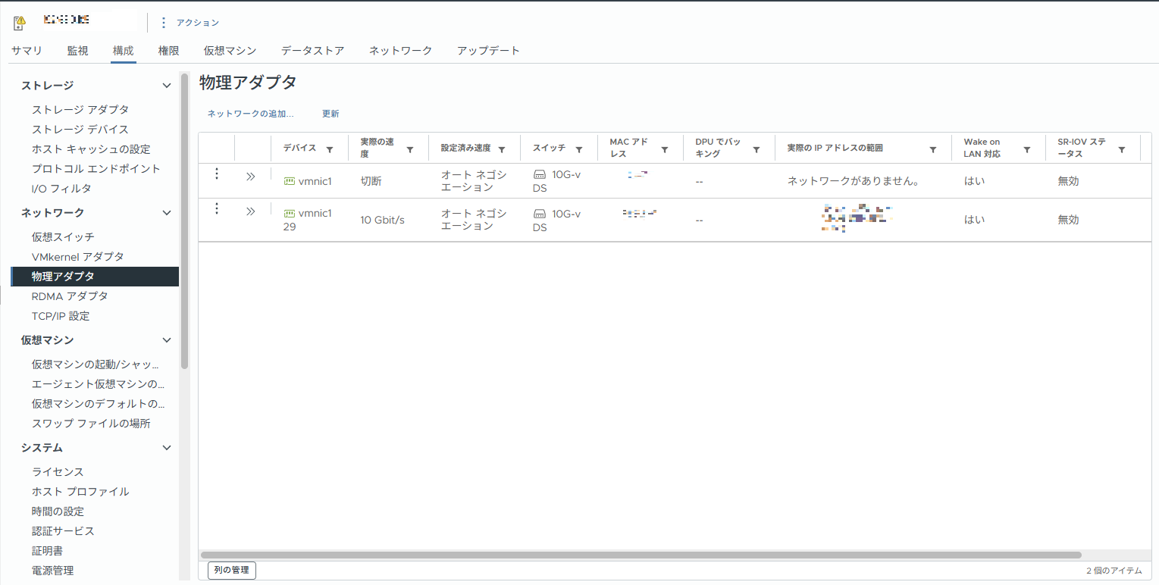1159x585 pixels.
Task: Click the 10G-vDS switch icon in vmnic1 row
Action: pyautogui.click(x=540, y=174)
